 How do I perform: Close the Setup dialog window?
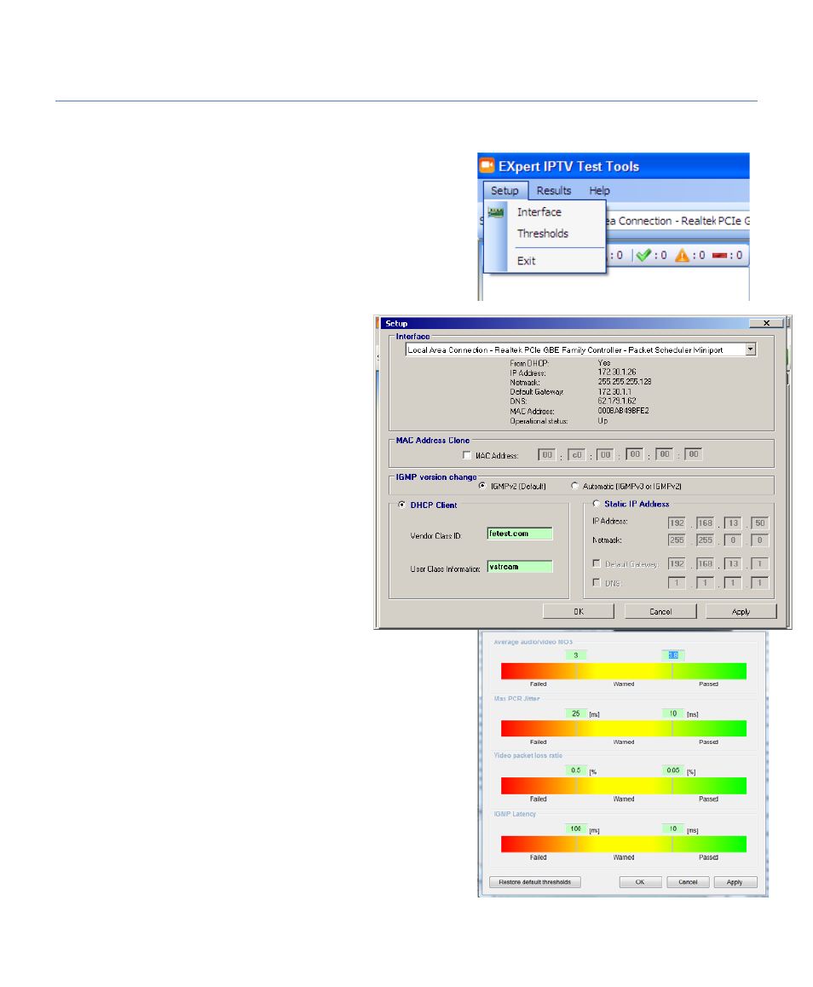[x=766, y=323]
